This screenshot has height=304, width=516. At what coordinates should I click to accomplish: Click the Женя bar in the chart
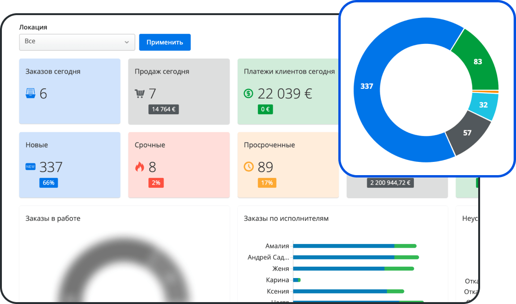[353, 269]
